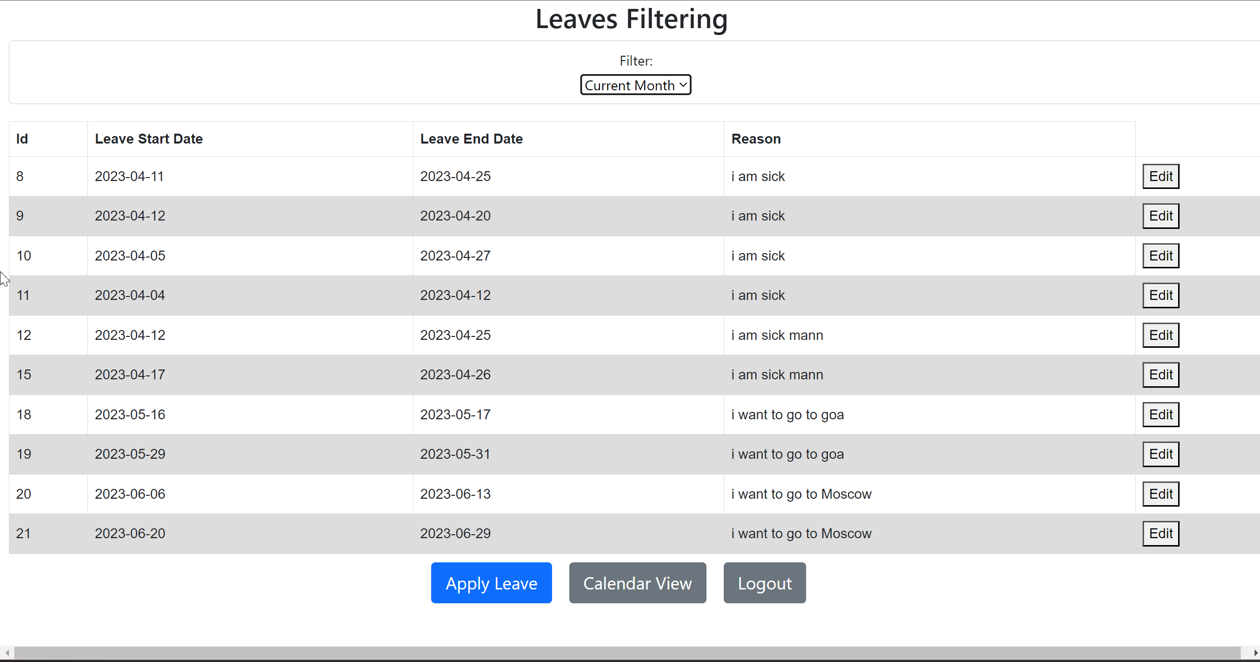Edit the leave starting 2023-05-29
The height and width of the screenshot is (662, 1260).
coord(1160,454)
